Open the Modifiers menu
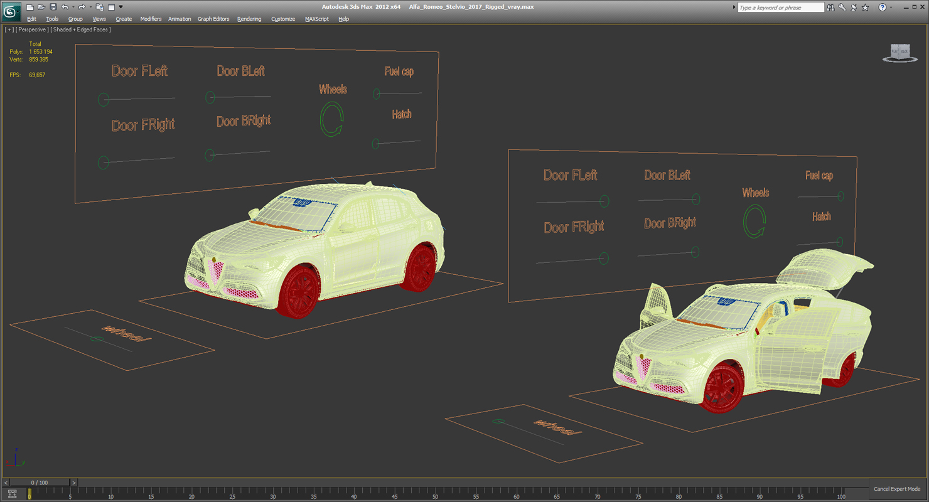 pos(151,19)
